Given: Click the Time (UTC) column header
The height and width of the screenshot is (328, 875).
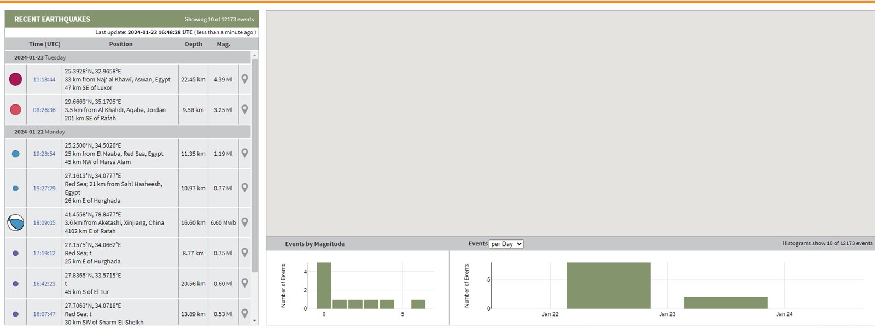Looking at the screenshot, I should (x=45, y=44).
